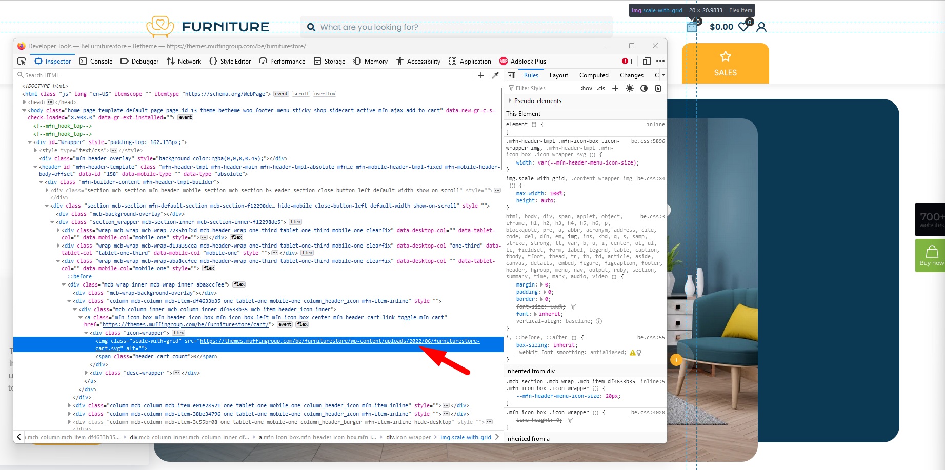Expand the font inherit property
This screenshot has height=470, width=945.
tap(535, 314)
